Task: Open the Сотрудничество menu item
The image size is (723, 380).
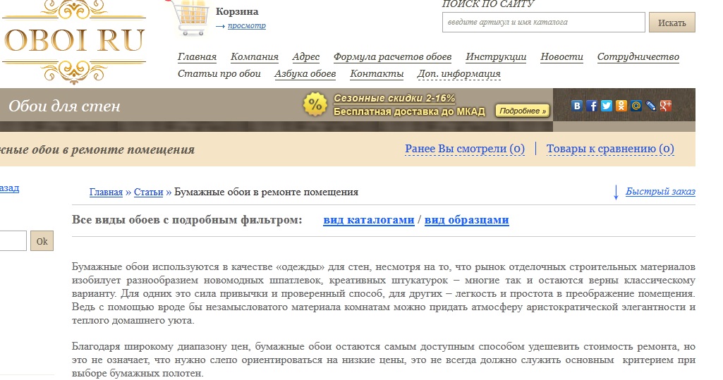Action: (638, 56)
